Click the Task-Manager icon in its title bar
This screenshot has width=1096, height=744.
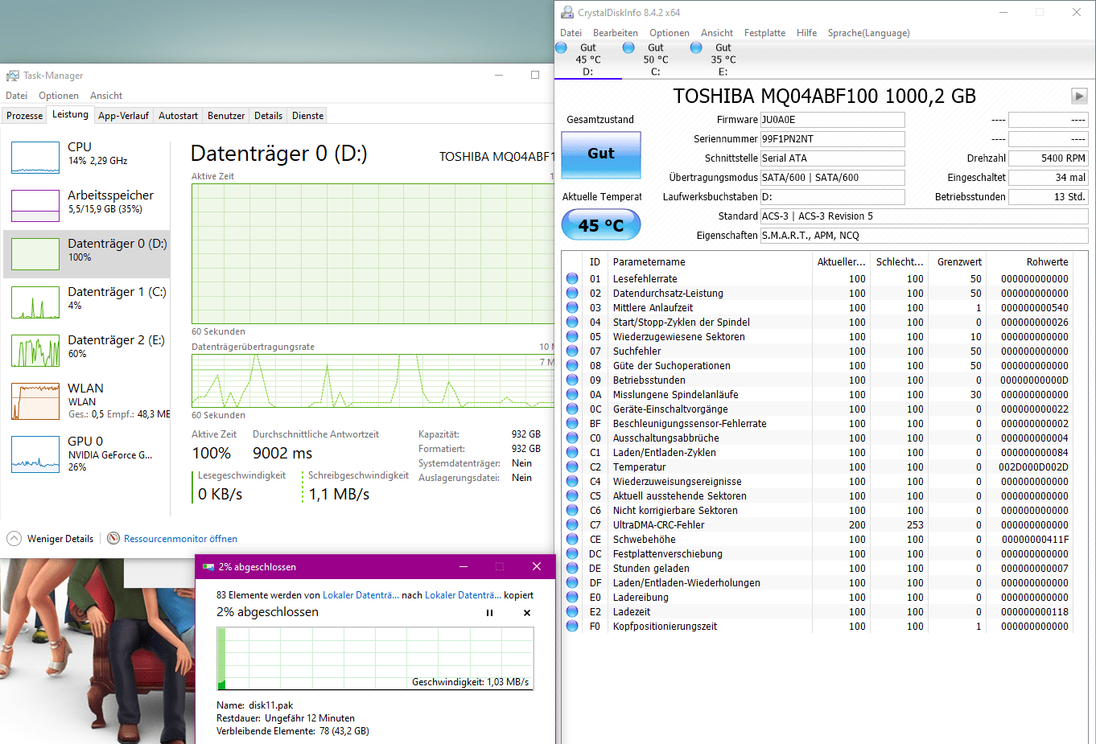click(x=13, y=76)
